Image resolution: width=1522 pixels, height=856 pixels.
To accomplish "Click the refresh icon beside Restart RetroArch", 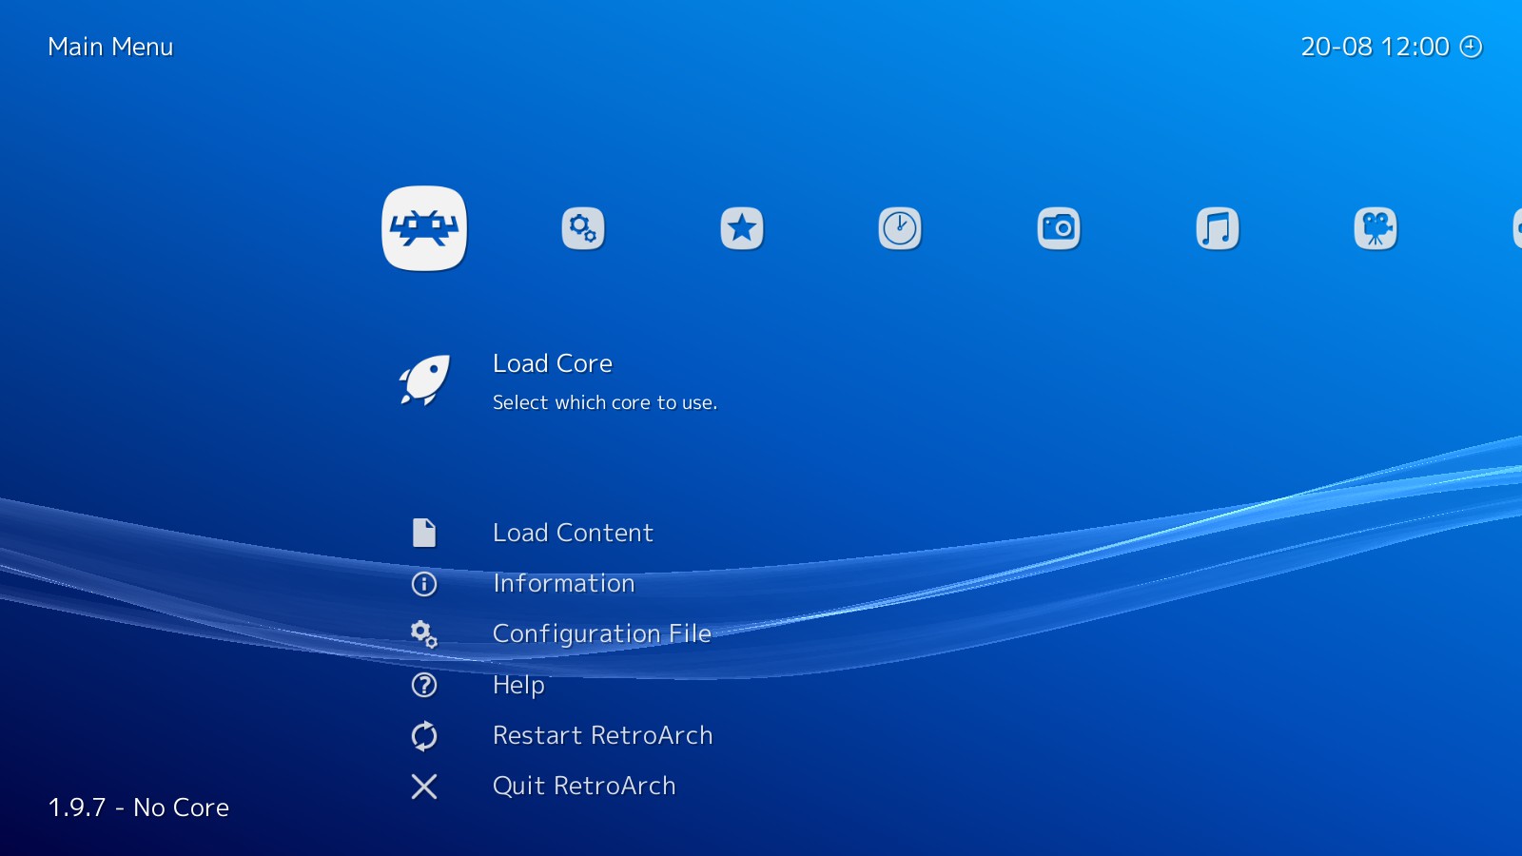I will 424,735.
